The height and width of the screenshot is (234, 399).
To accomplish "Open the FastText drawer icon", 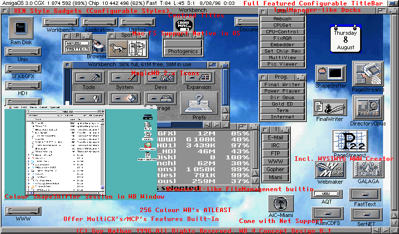I will tap(365, 195).
